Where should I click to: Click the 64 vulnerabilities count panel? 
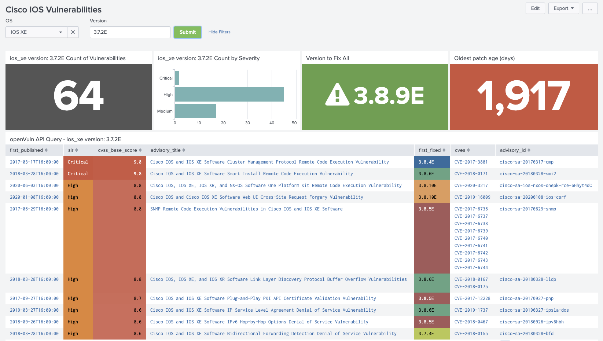(x=78, y=97)
